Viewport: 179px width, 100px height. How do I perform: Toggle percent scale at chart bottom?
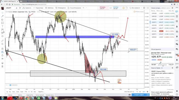tap(137, 92)
